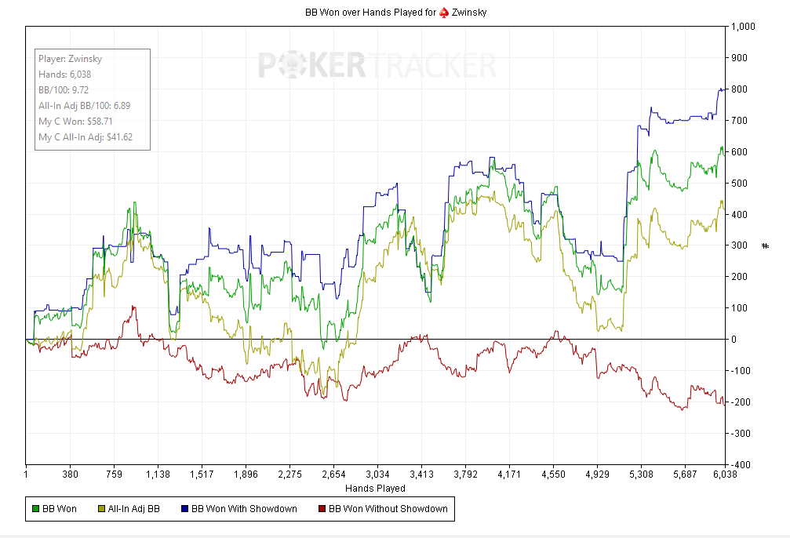Click the 'Hands Played' x-axis title
Screen dimensions: 790x538
[375, 488]
